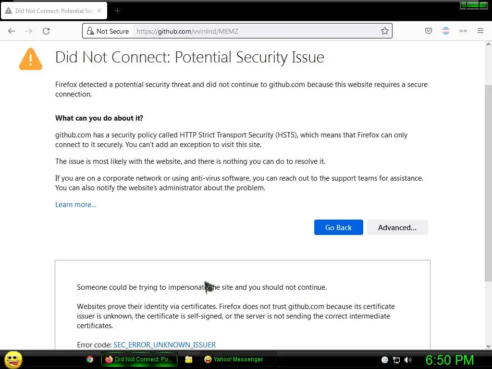492x369 pixels.
Task: Open the smiley start menu button
Action: [x=13, y=359]
